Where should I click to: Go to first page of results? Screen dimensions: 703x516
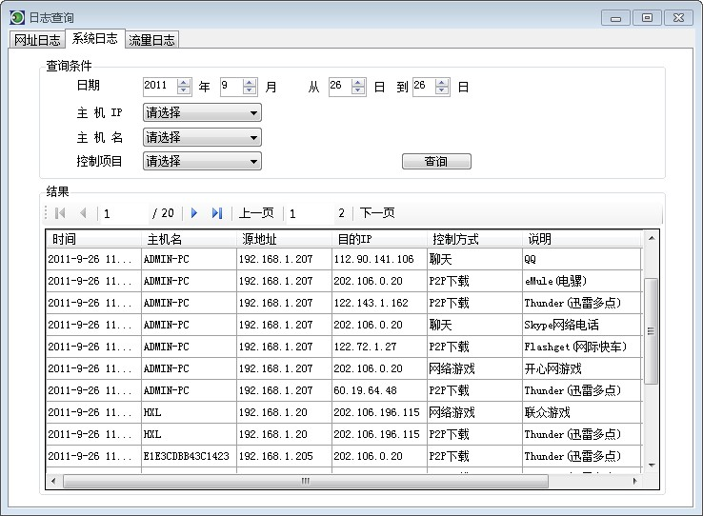(61, 213)
